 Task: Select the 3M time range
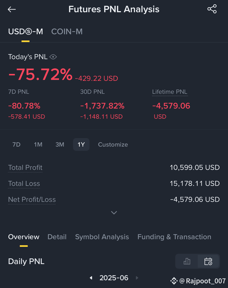tap(60, 144)
